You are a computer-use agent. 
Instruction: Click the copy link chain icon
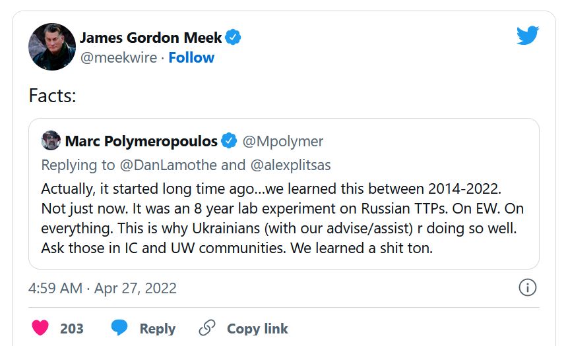tap(207, 328)
